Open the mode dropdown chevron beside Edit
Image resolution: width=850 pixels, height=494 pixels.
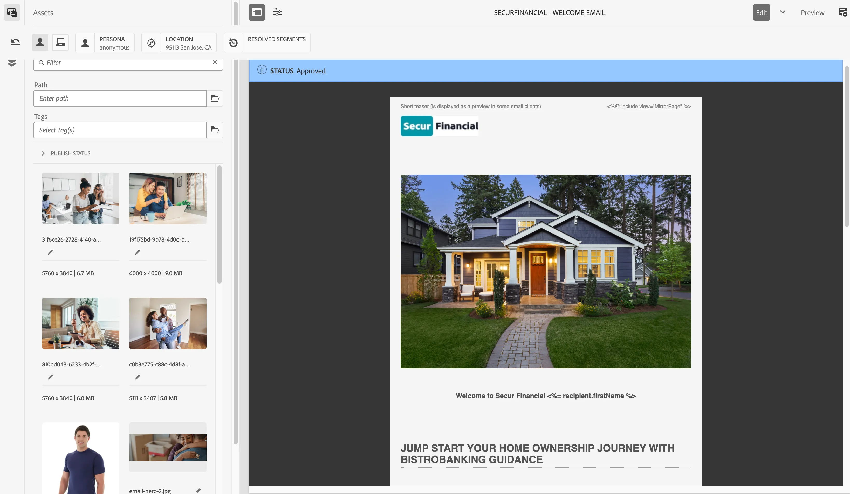pos(783,12)
